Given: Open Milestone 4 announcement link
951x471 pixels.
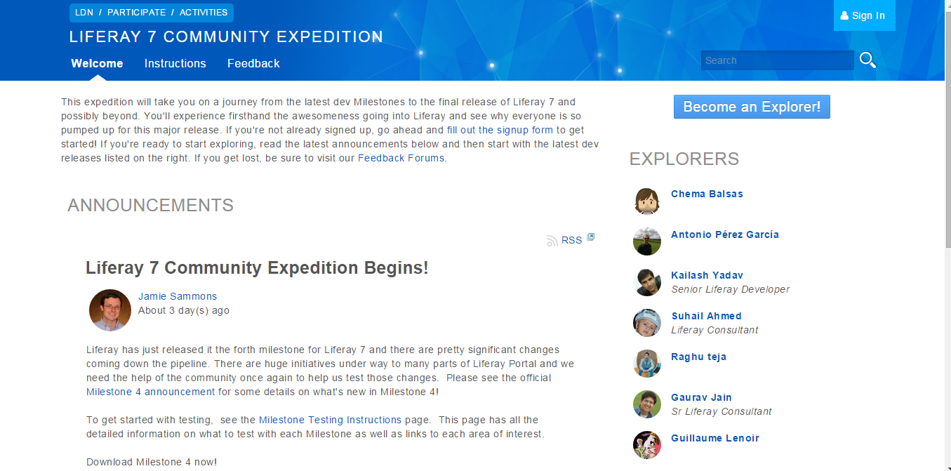Looking at the screenshot, I should click(151, 392).
